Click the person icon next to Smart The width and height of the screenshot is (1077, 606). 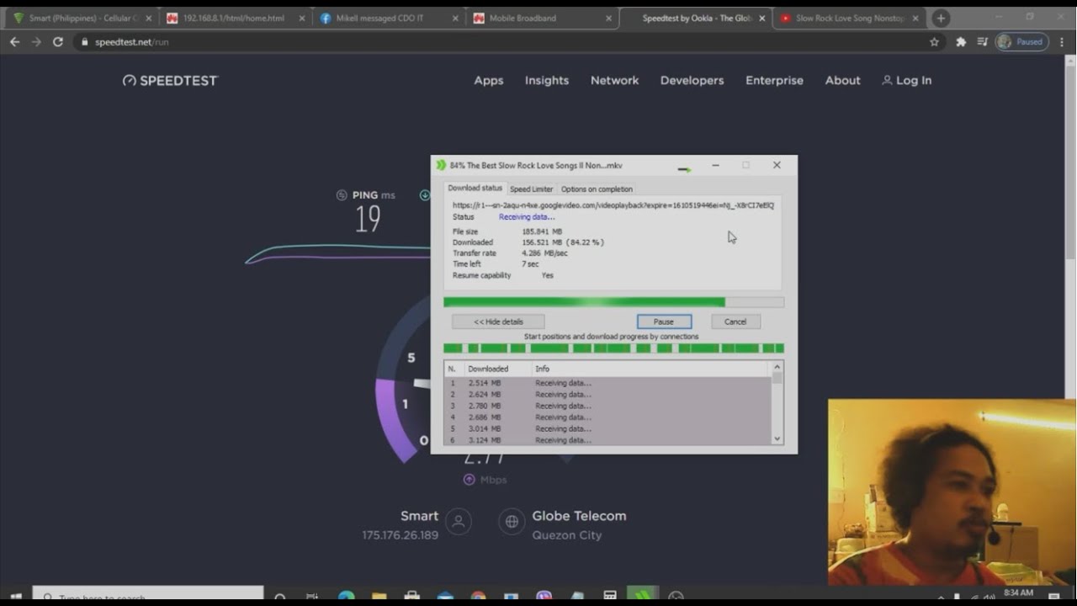[x=459, y=521]
